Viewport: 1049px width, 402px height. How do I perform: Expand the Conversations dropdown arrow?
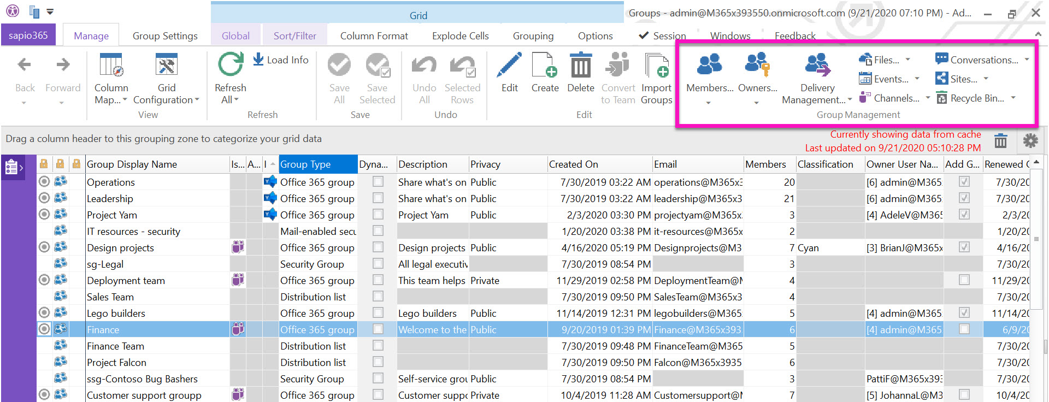pos(1027,60)
